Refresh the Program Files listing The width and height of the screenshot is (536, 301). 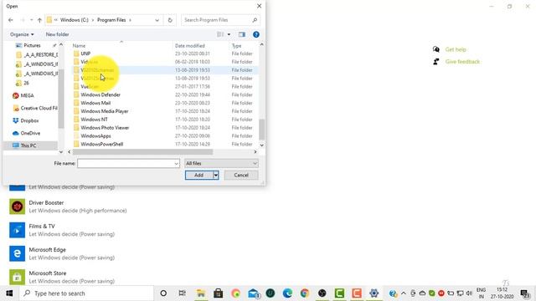coord(170,20)
